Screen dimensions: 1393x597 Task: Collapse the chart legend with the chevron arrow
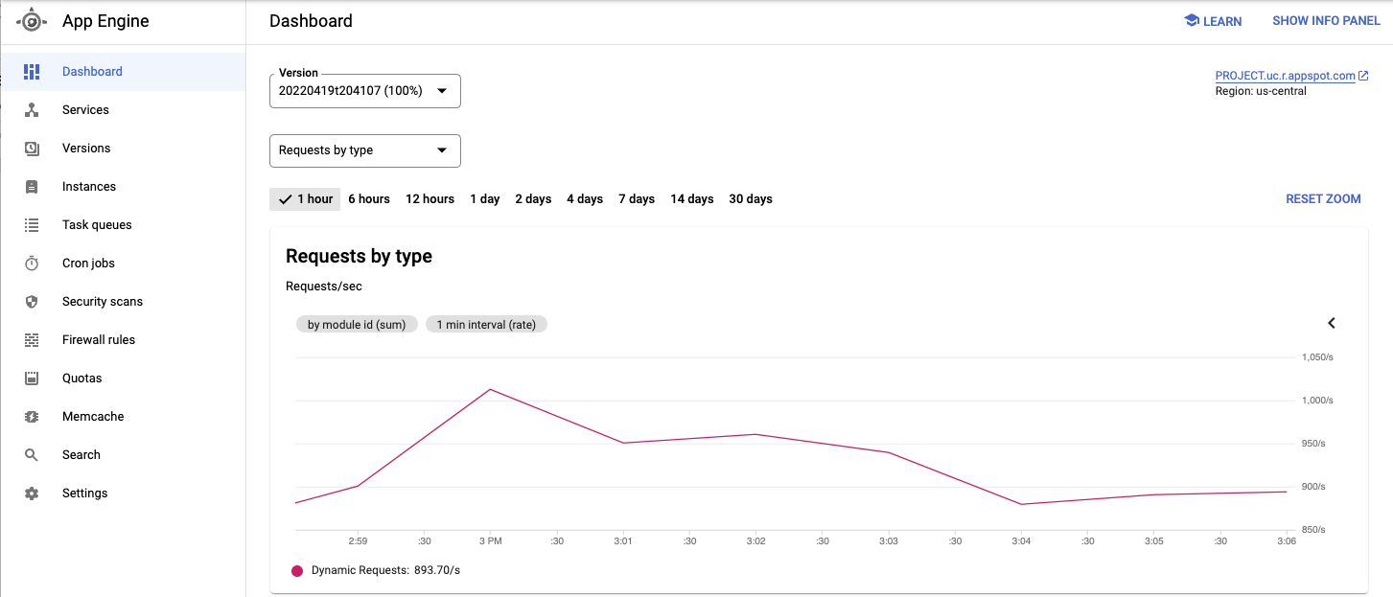1332,323
